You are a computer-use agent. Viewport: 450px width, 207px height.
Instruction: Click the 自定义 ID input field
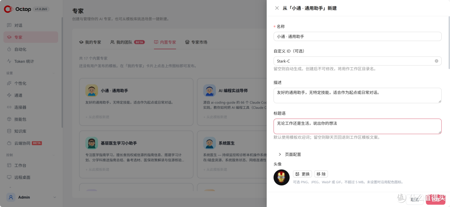point(357,61)
